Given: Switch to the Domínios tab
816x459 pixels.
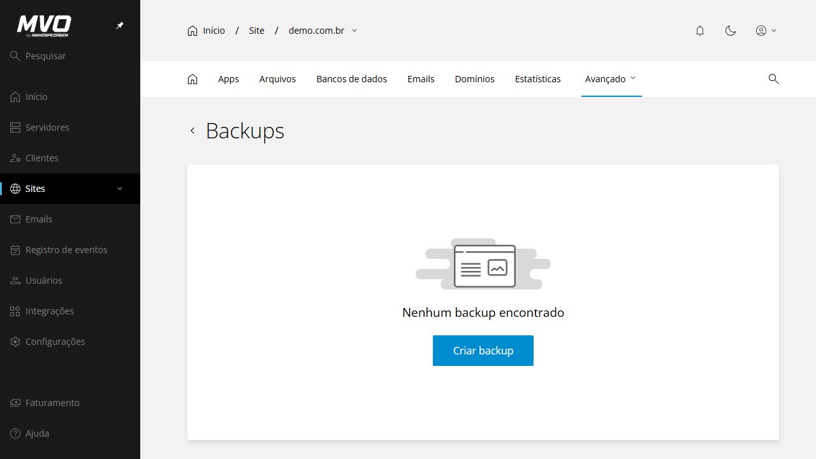Looking at the screenshot, I should pos(475,79).
